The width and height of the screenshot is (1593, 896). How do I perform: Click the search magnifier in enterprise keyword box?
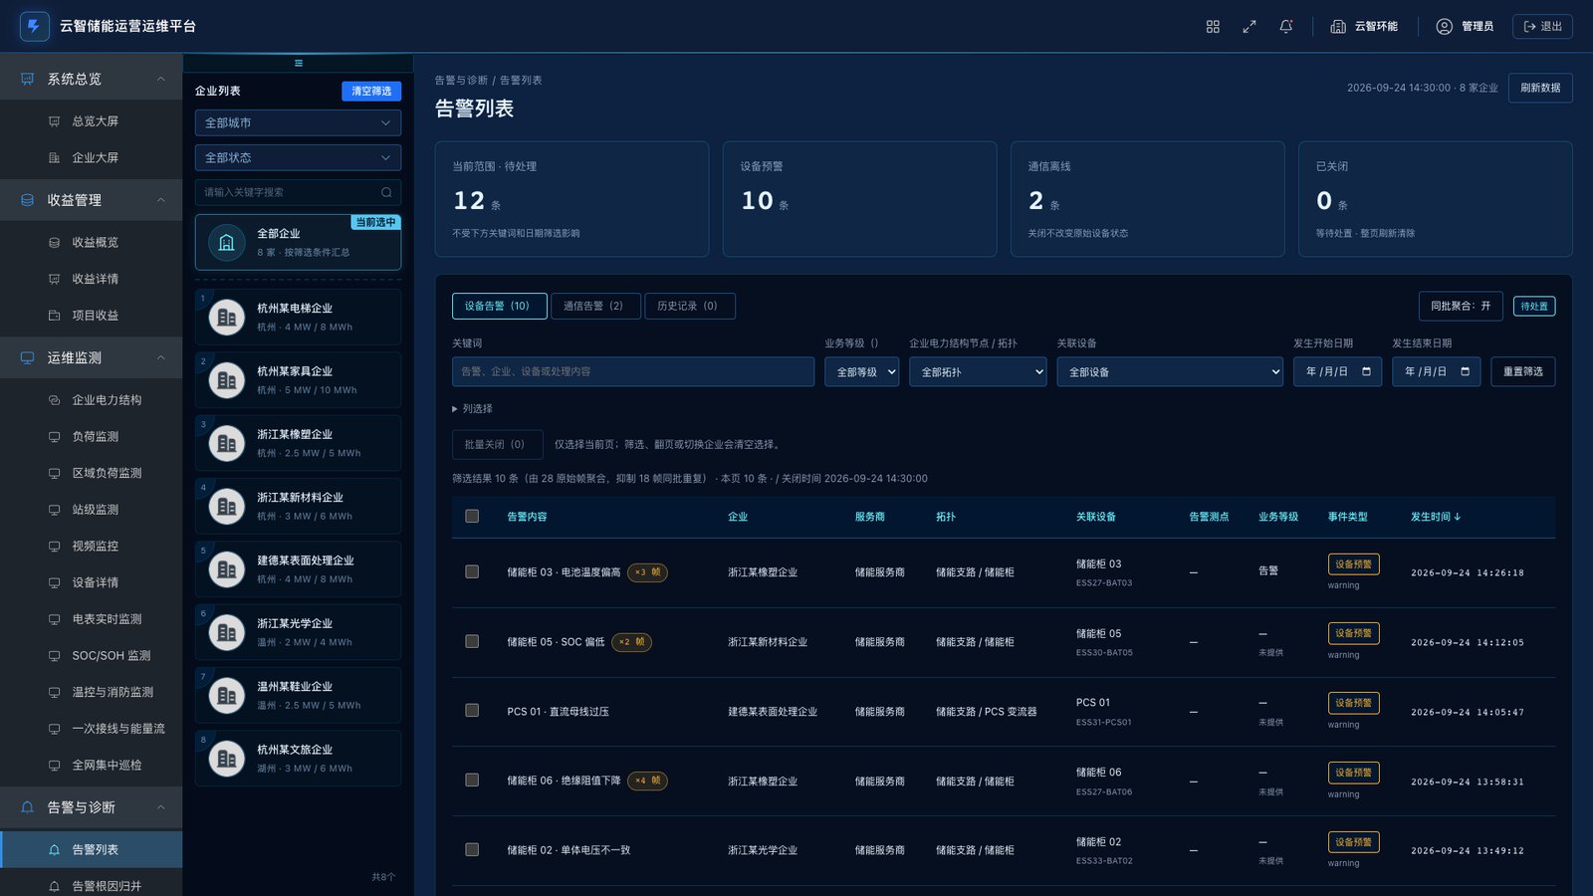coord(386,192)
